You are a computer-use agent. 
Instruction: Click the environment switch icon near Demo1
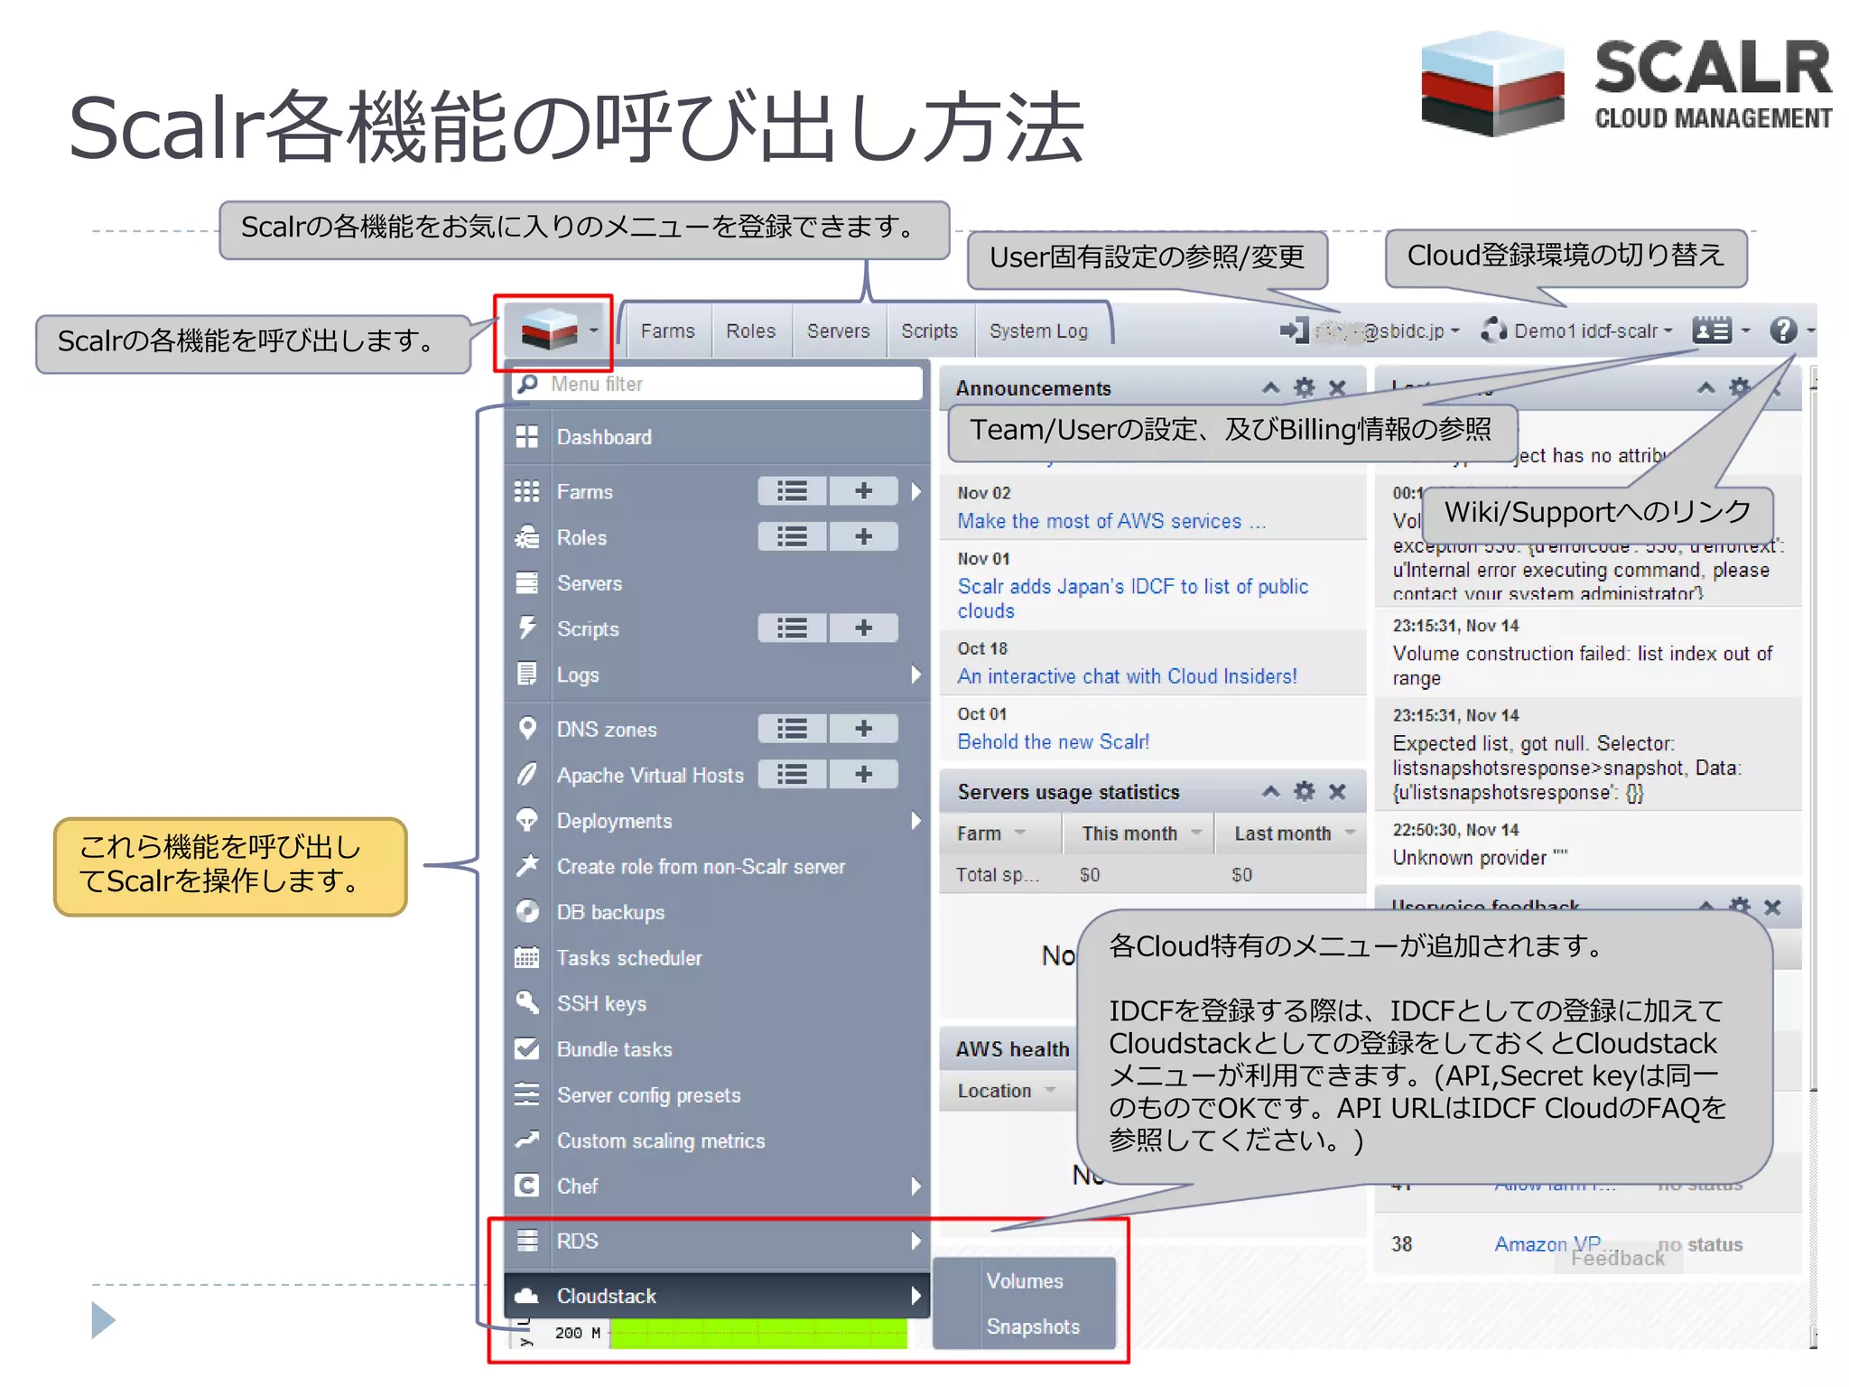point(1494,330)
